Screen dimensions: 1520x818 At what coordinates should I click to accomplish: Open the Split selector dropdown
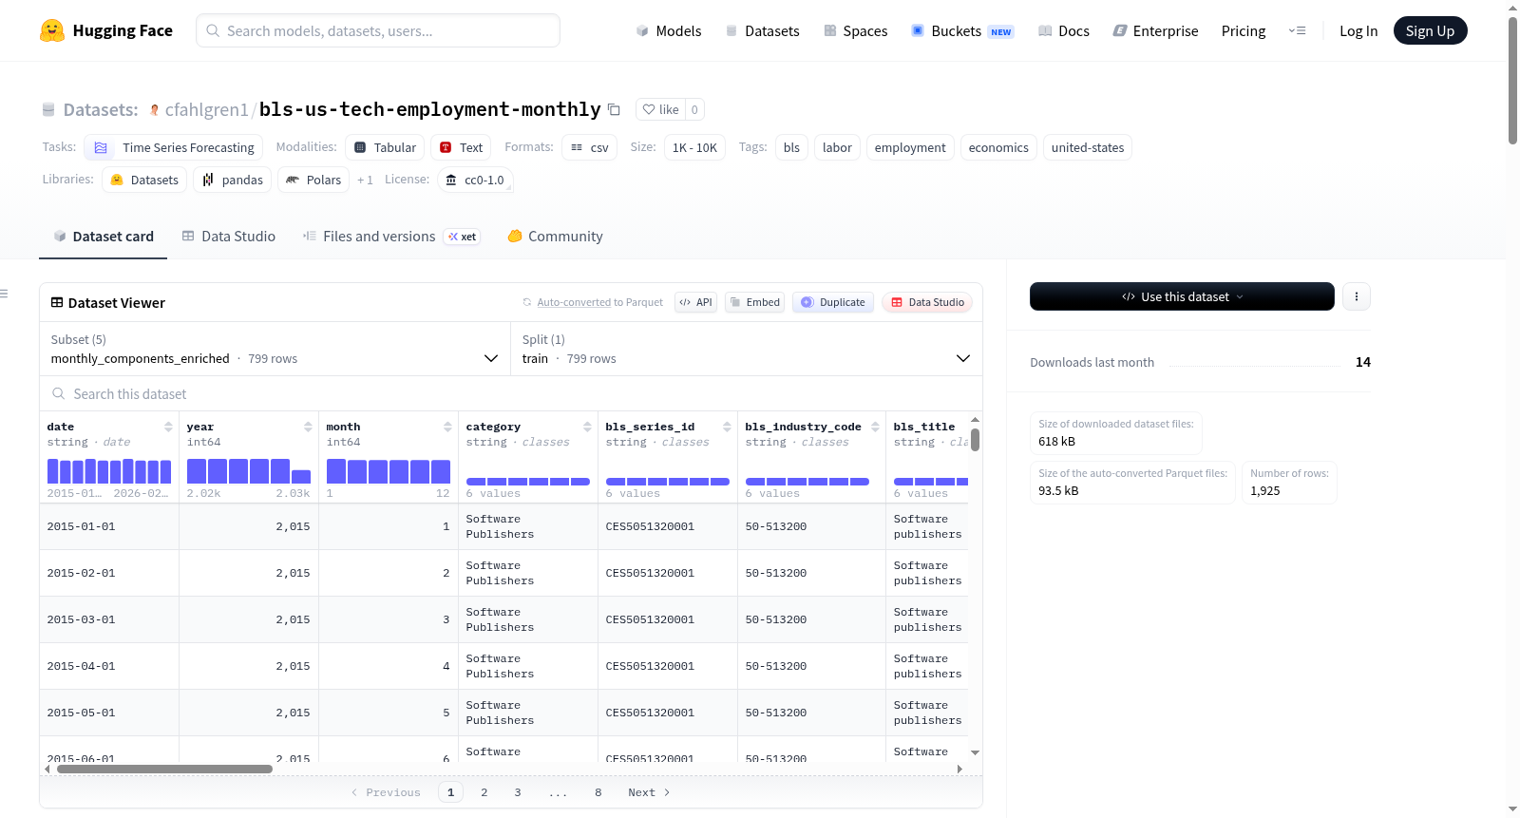click(746, 349)
